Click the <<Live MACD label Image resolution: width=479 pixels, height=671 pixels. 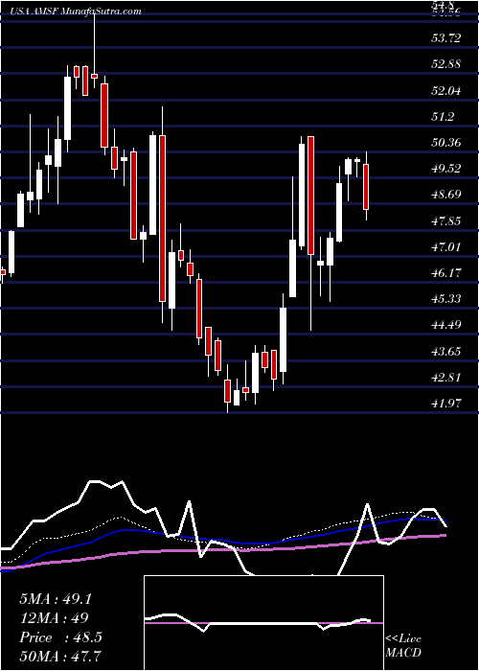(x=403, y=646)
